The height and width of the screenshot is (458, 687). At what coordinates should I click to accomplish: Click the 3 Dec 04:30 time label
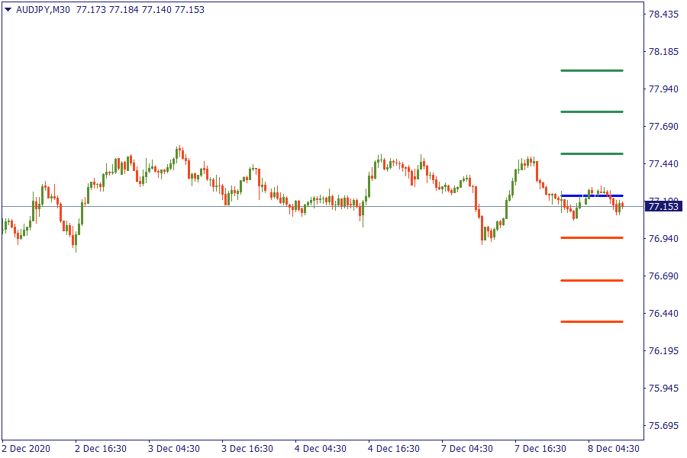[x=174, y=449]
